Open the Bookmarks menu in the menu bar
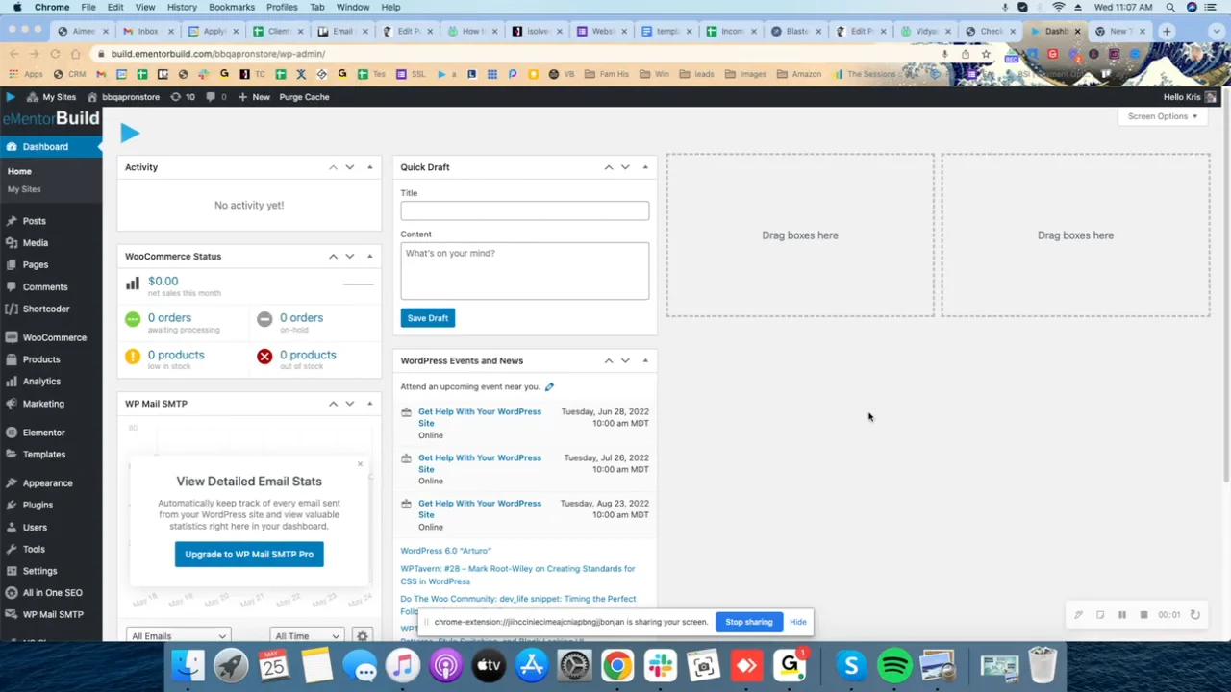Viewport: 1231px width, 692px height. tap(232, 7)
